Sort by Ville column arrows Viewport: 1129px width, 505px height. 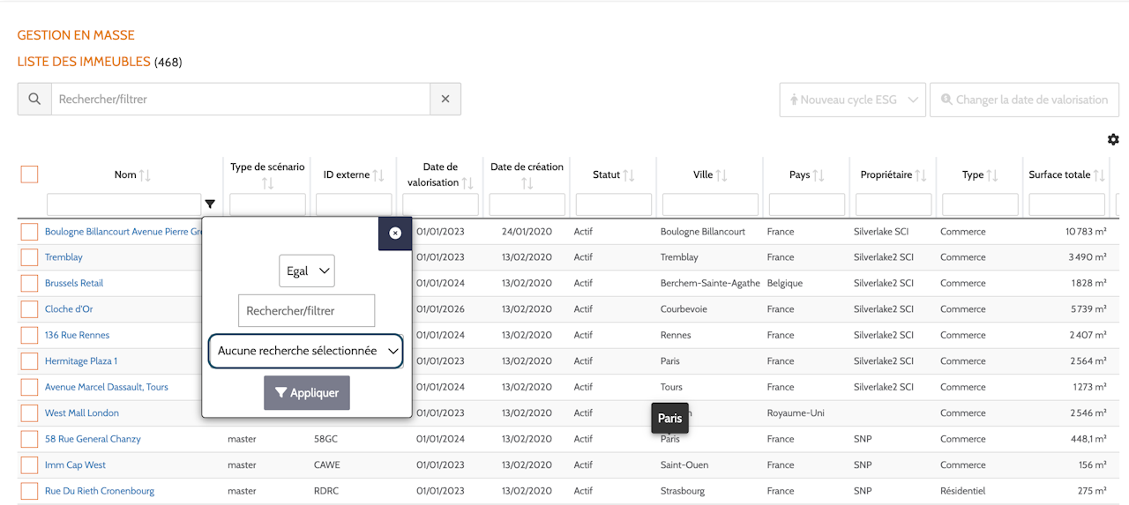pyautogui.click(x=722, y=175)
